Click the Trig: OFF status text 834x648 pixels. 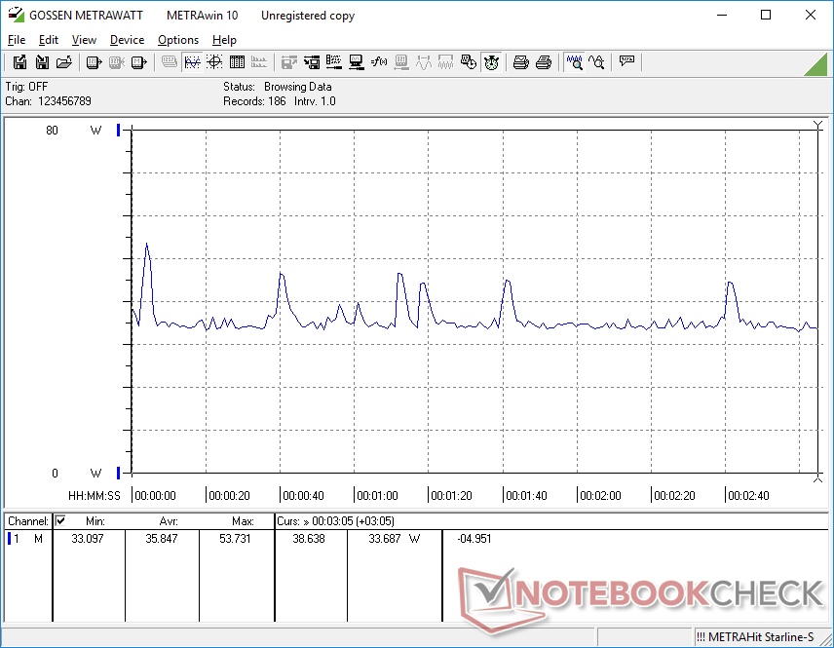click(x=26, y=86)
